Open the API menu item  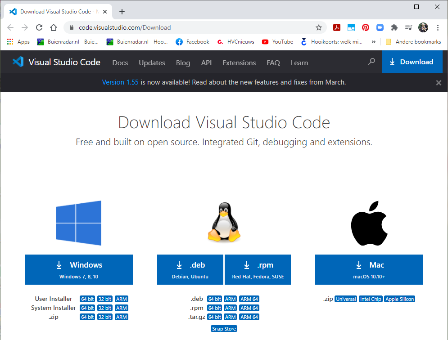click(x=206, y=63)
